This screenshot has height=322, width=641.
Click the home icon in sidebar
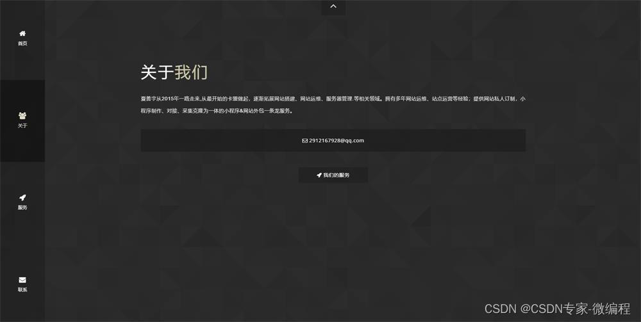pos(22,33)
